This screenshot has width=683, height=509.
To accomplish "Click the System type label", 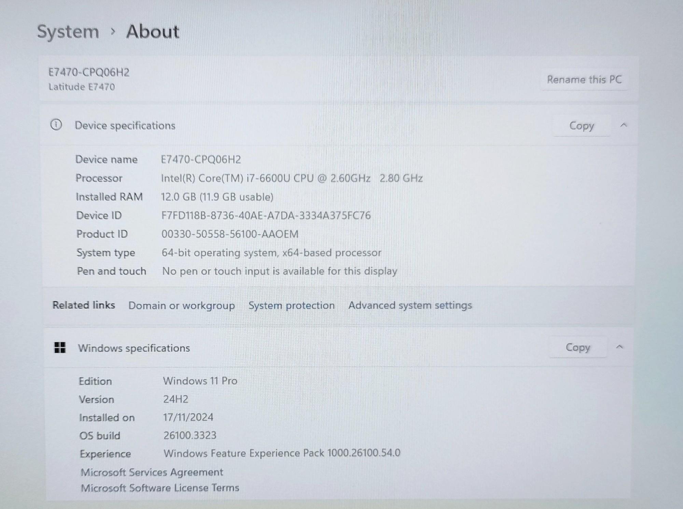I will (x=106, y=253).
